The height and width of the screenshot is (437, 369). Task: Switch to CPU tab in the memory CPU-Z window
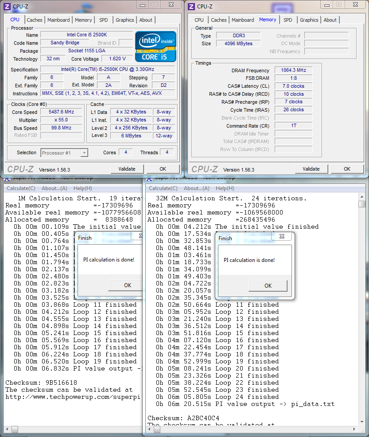(x=199, y=20)
